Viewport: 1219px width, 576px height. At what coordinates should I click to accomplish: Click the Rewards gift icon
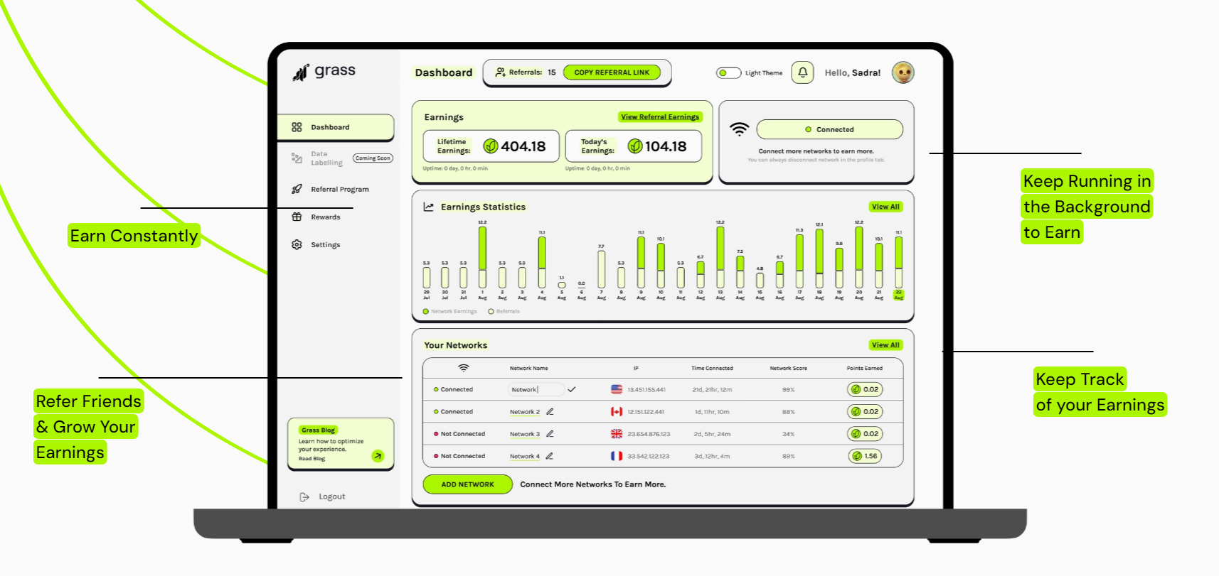click(x=297, y=217)
